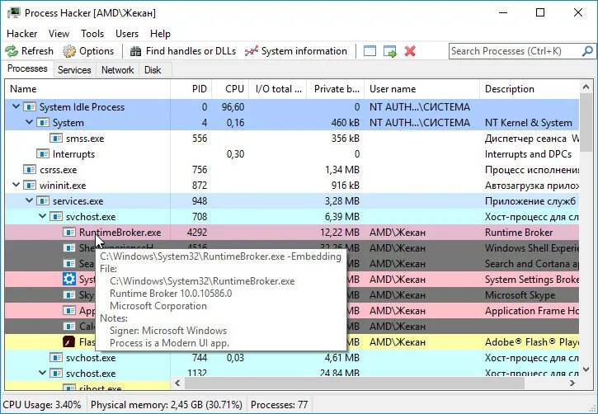Open the Tools menu
598x414 pixels.
click(x=92, y=34)
